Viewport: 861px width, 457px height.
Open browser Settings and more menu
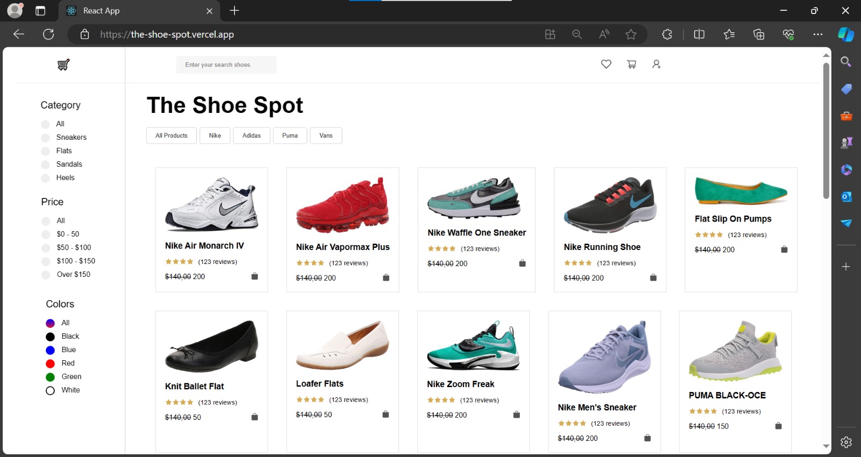(x=818, y=34)
